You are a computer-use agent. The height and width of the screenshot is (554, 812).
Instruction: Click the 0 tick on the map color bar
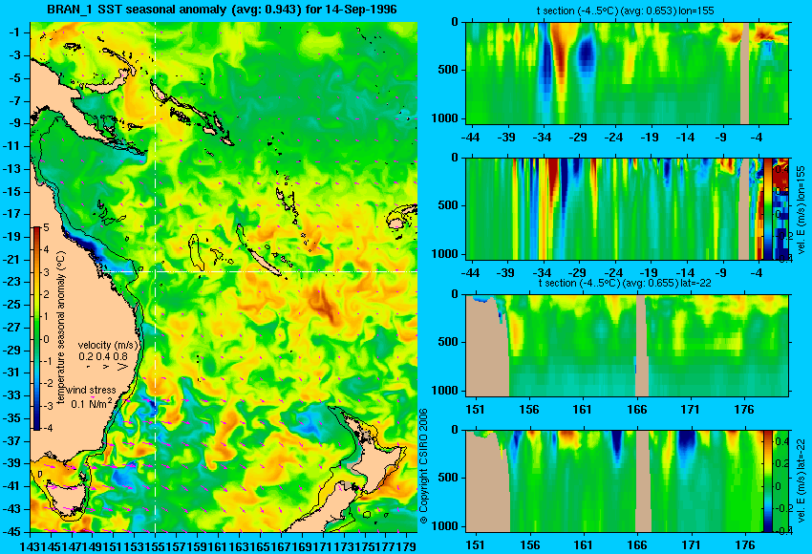[x=46, y=339]
